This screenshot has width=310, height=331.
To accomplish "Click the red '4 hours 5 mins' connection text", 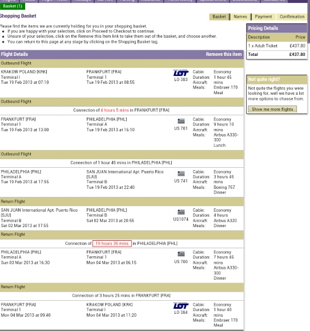I will 115,110.
